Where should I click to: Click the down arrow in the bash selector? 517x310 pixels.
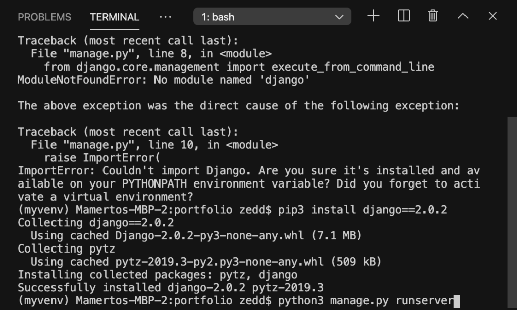tap(339, 17)
